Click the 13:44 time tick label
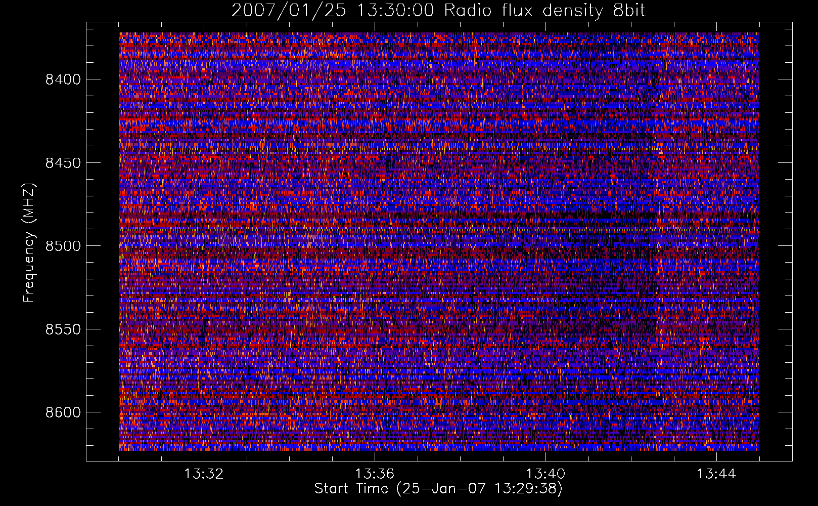The width and height of the screenshot is (818, 506). coord(716,474)
